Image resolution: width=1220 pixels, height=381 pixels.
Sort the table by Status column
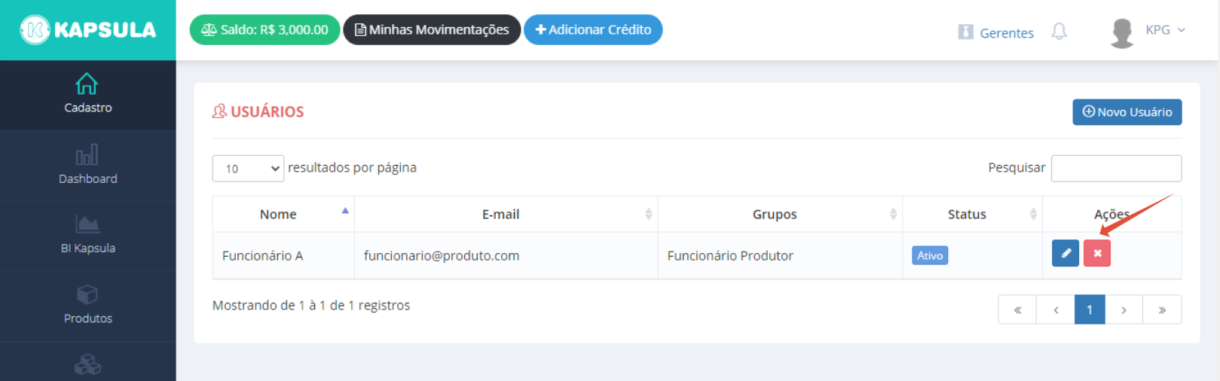coord(972,215)
